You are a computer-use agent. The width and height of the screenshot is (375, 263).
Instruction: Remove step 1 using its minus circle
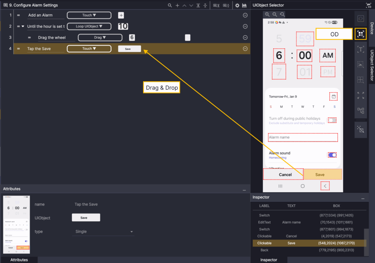point(245,15)
